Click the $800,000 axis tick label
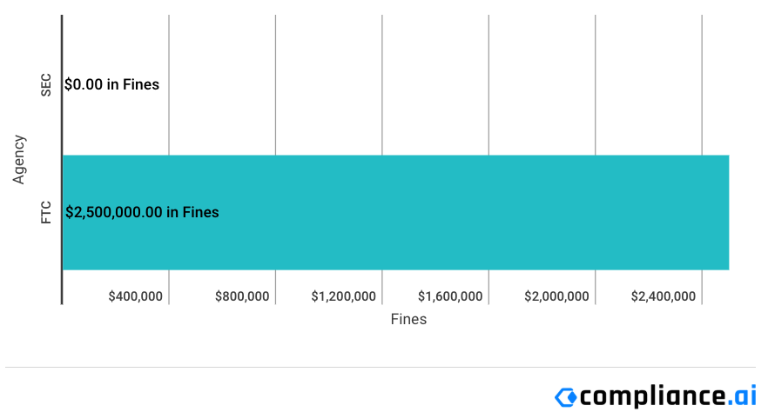This screenshot has height=412, width=768. coord(242,296)
